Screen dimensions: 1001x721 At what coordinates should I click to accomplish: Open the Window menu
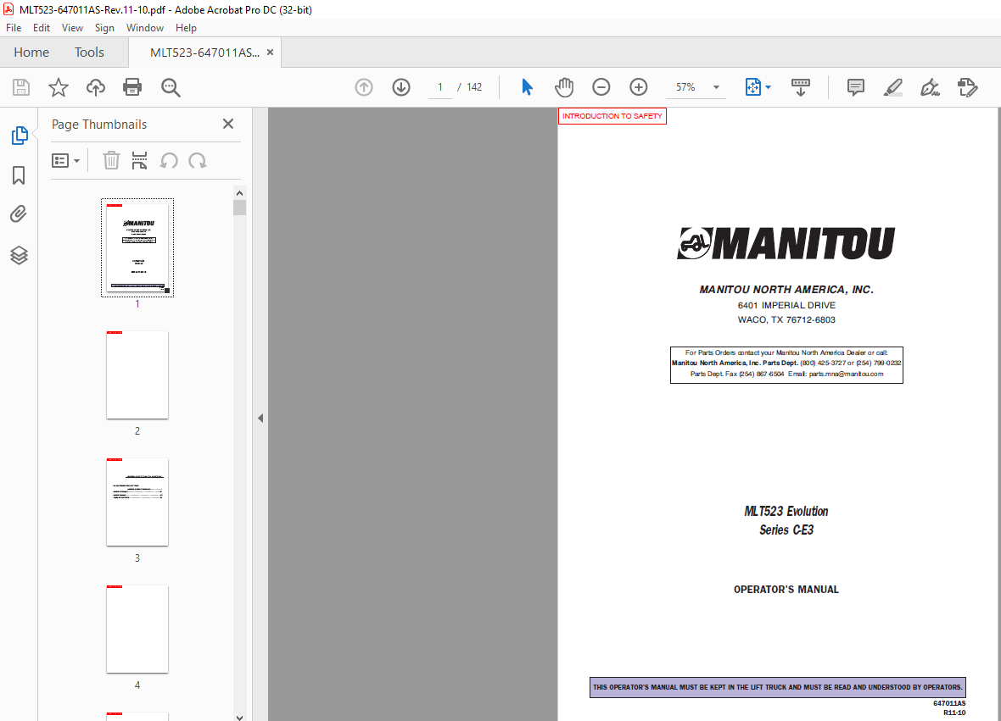coord(145,27)
